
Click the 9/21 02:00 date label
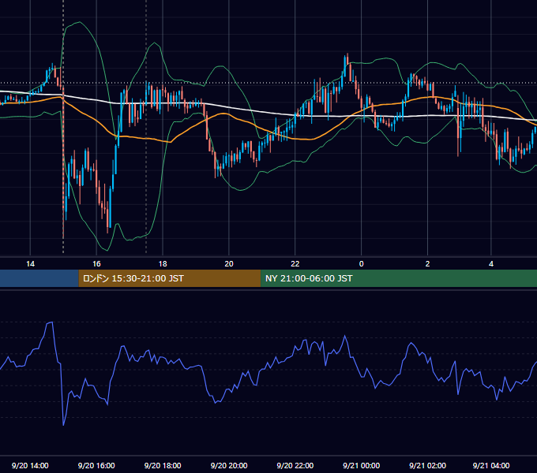click(427, 465)
